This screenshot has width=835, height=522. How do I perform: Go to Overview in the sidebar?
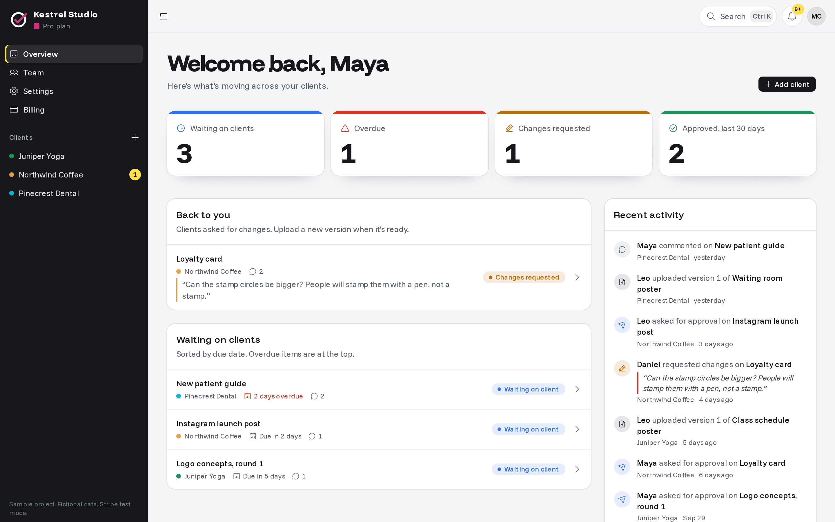[x=74, y=54]
